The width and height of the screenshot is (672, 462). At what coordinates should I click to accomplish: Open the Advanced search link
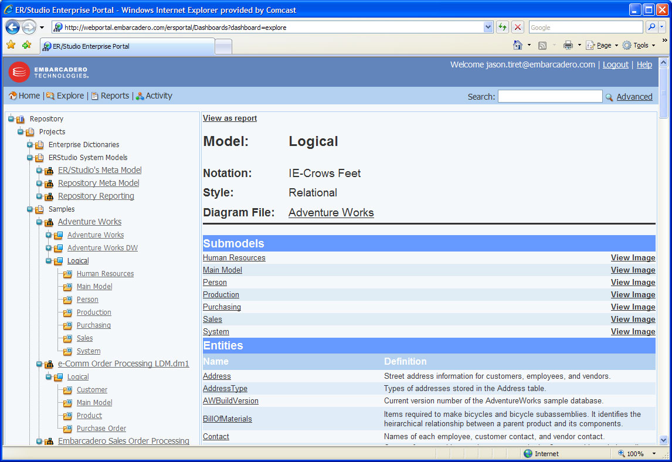634,97
